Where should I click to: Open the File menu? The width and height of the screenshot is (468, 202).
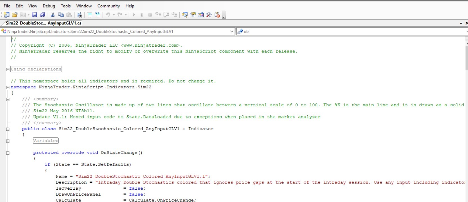coord(7,6)
